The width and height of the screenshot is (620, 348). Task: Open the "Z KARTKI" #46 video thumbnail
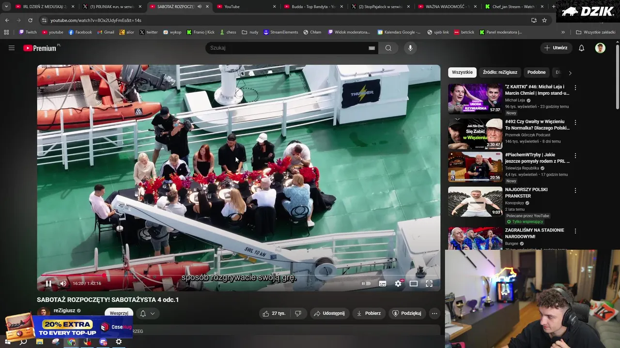tap(475, 99)
